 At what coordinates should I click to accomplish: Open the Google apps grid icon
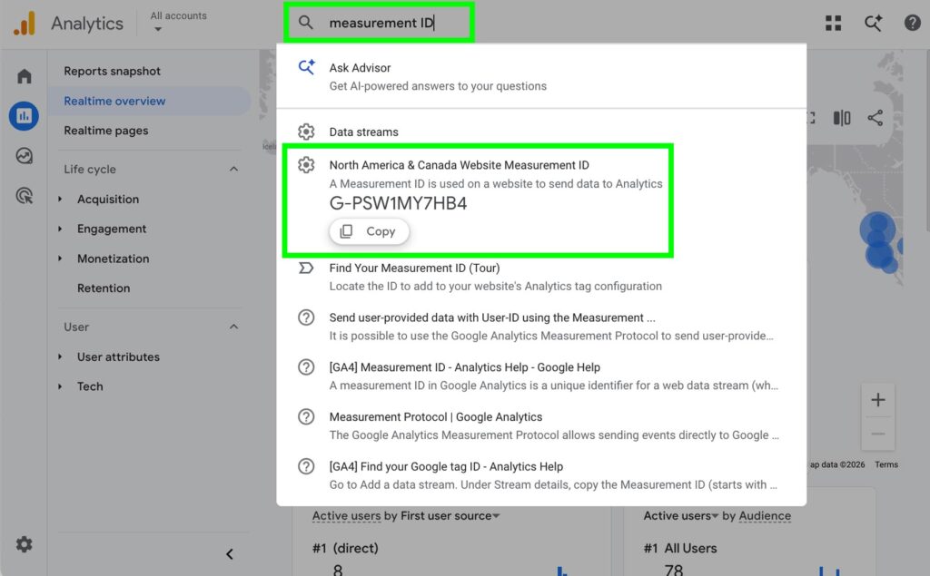(x=834, y=23)
